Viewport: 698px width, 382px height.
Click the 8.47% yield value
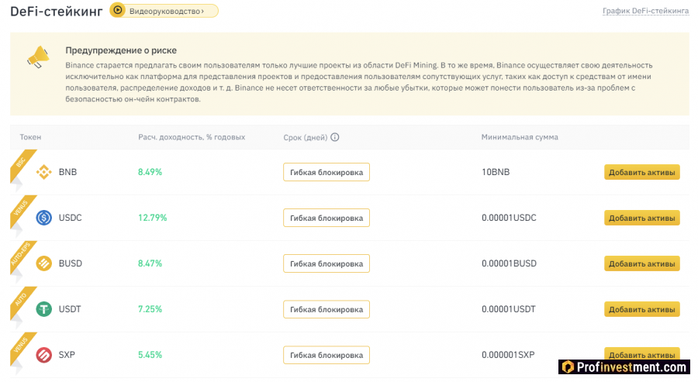(150, 263)
